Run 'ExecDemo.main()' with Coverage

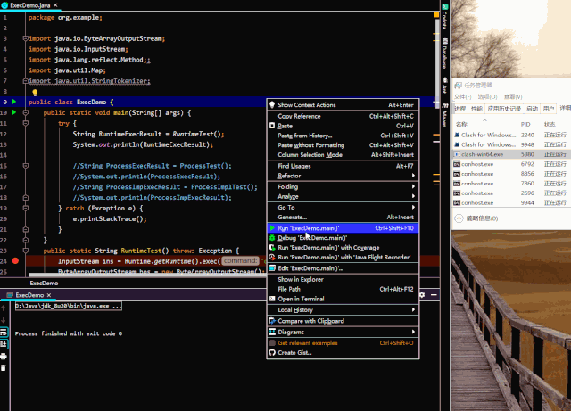click(x=343, y=248)
